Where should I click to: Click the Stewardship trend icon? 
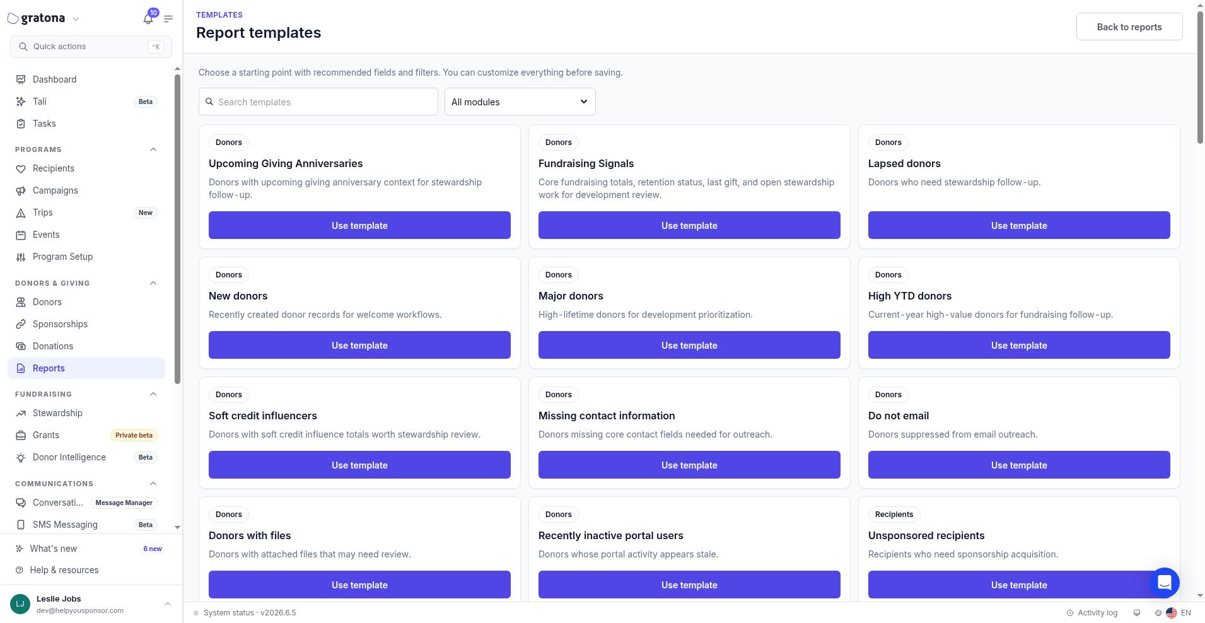click(x=21, y=413)
